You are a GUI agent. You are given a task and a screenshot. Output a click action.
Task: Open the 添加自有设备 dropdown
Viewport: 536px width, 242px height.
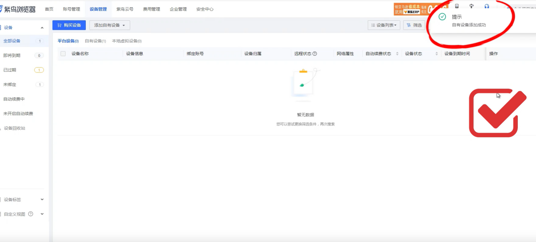tap(109, 25)
